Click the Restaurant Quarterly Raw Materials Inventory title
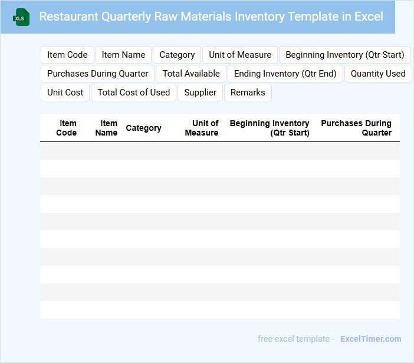414x363 pixels. (211, 16)
